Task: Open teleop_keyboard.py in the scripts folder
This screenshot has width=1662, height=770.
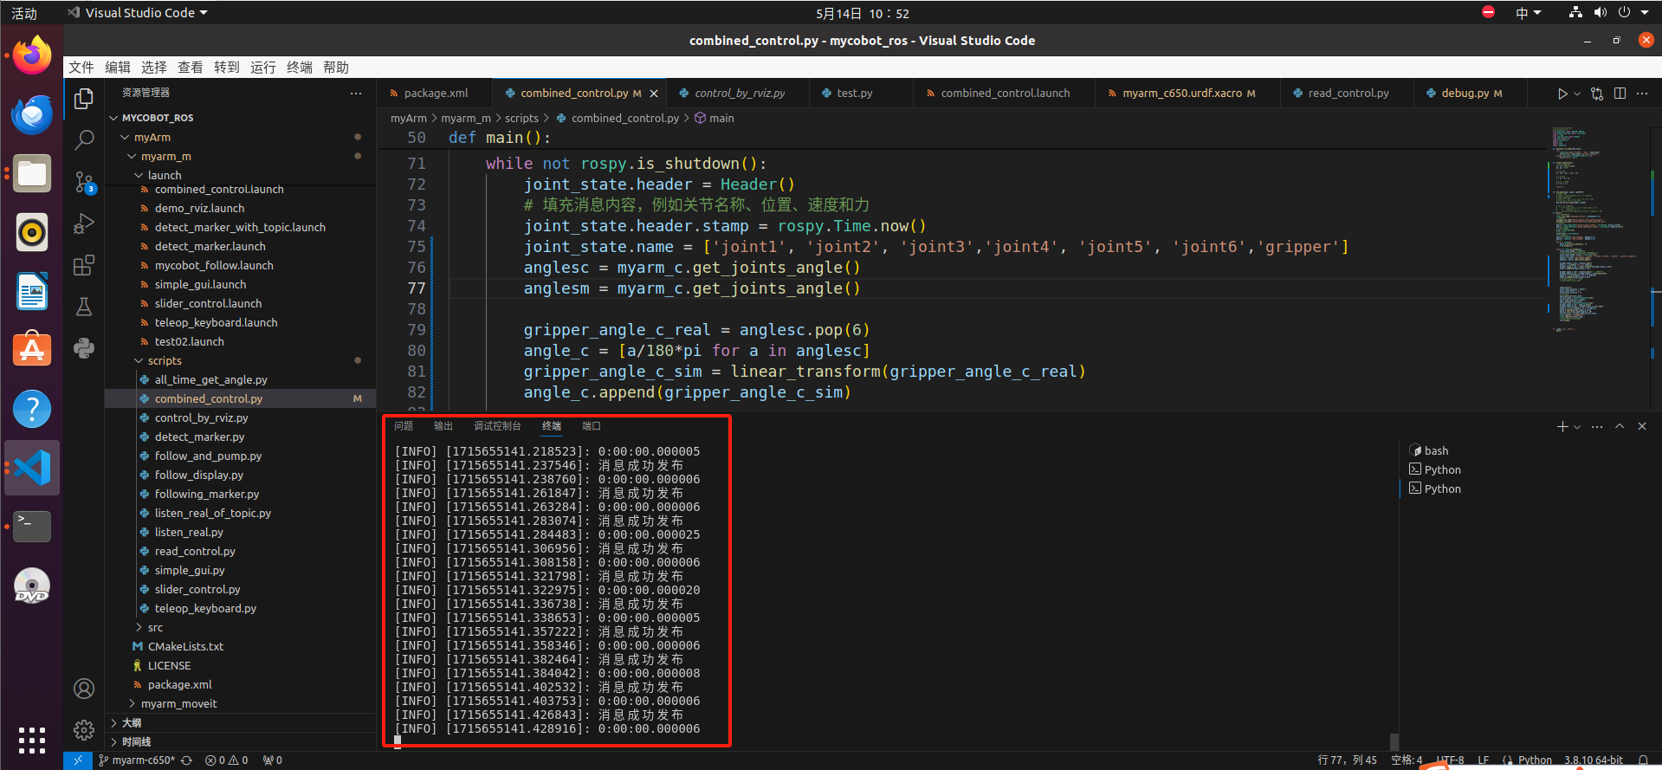Action: click(x=205, y=608)
